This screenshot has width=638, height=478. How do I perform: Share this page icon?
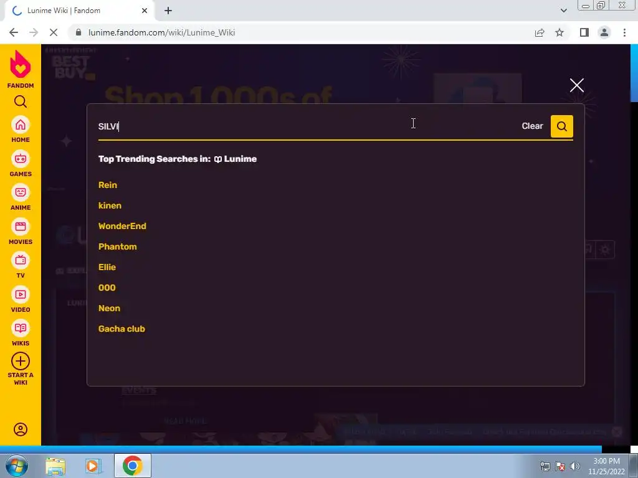[x=540, y=32]
